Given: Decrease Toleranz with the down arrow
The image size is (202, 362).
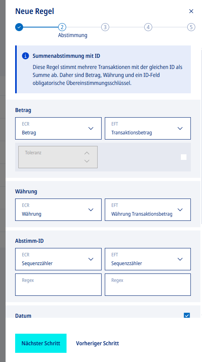Looking at the screenshot, I should (87, 161).
